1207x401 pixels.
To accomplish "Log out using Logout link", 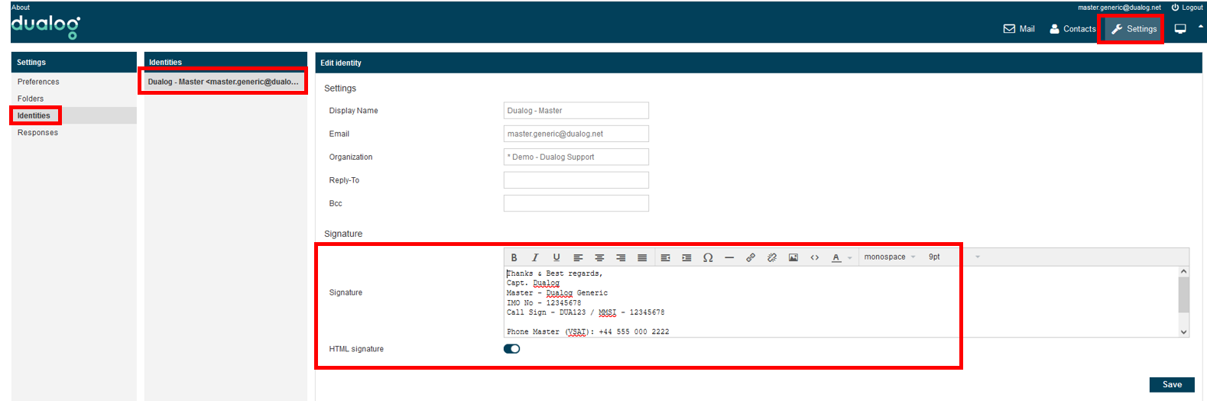I will pos(1187,8).
